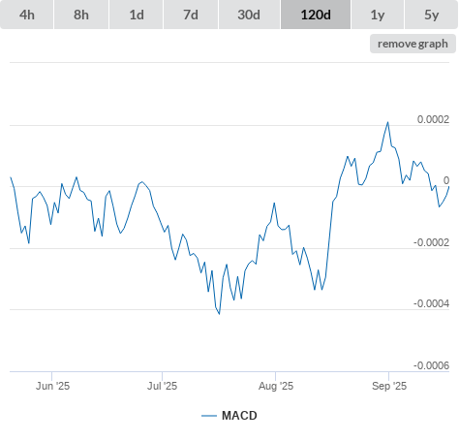Click the -0.0004 y-axis label

431,303
